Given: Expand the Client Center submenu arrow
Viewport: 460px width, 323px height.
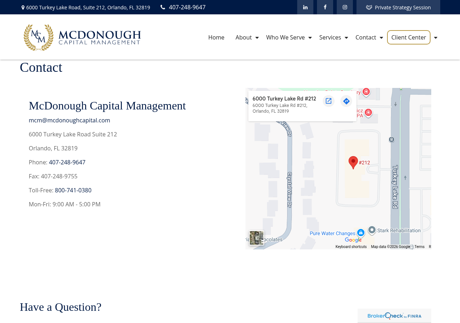Looking at the screenshot, I should point(436,38).
